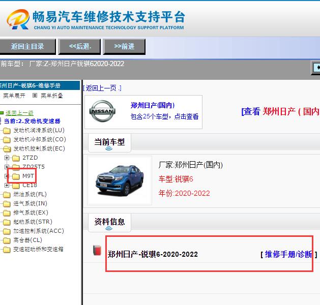Click the 菜单折叠 list icon
The height and width of the screenshot is (305, 320).
click(35, 95)
